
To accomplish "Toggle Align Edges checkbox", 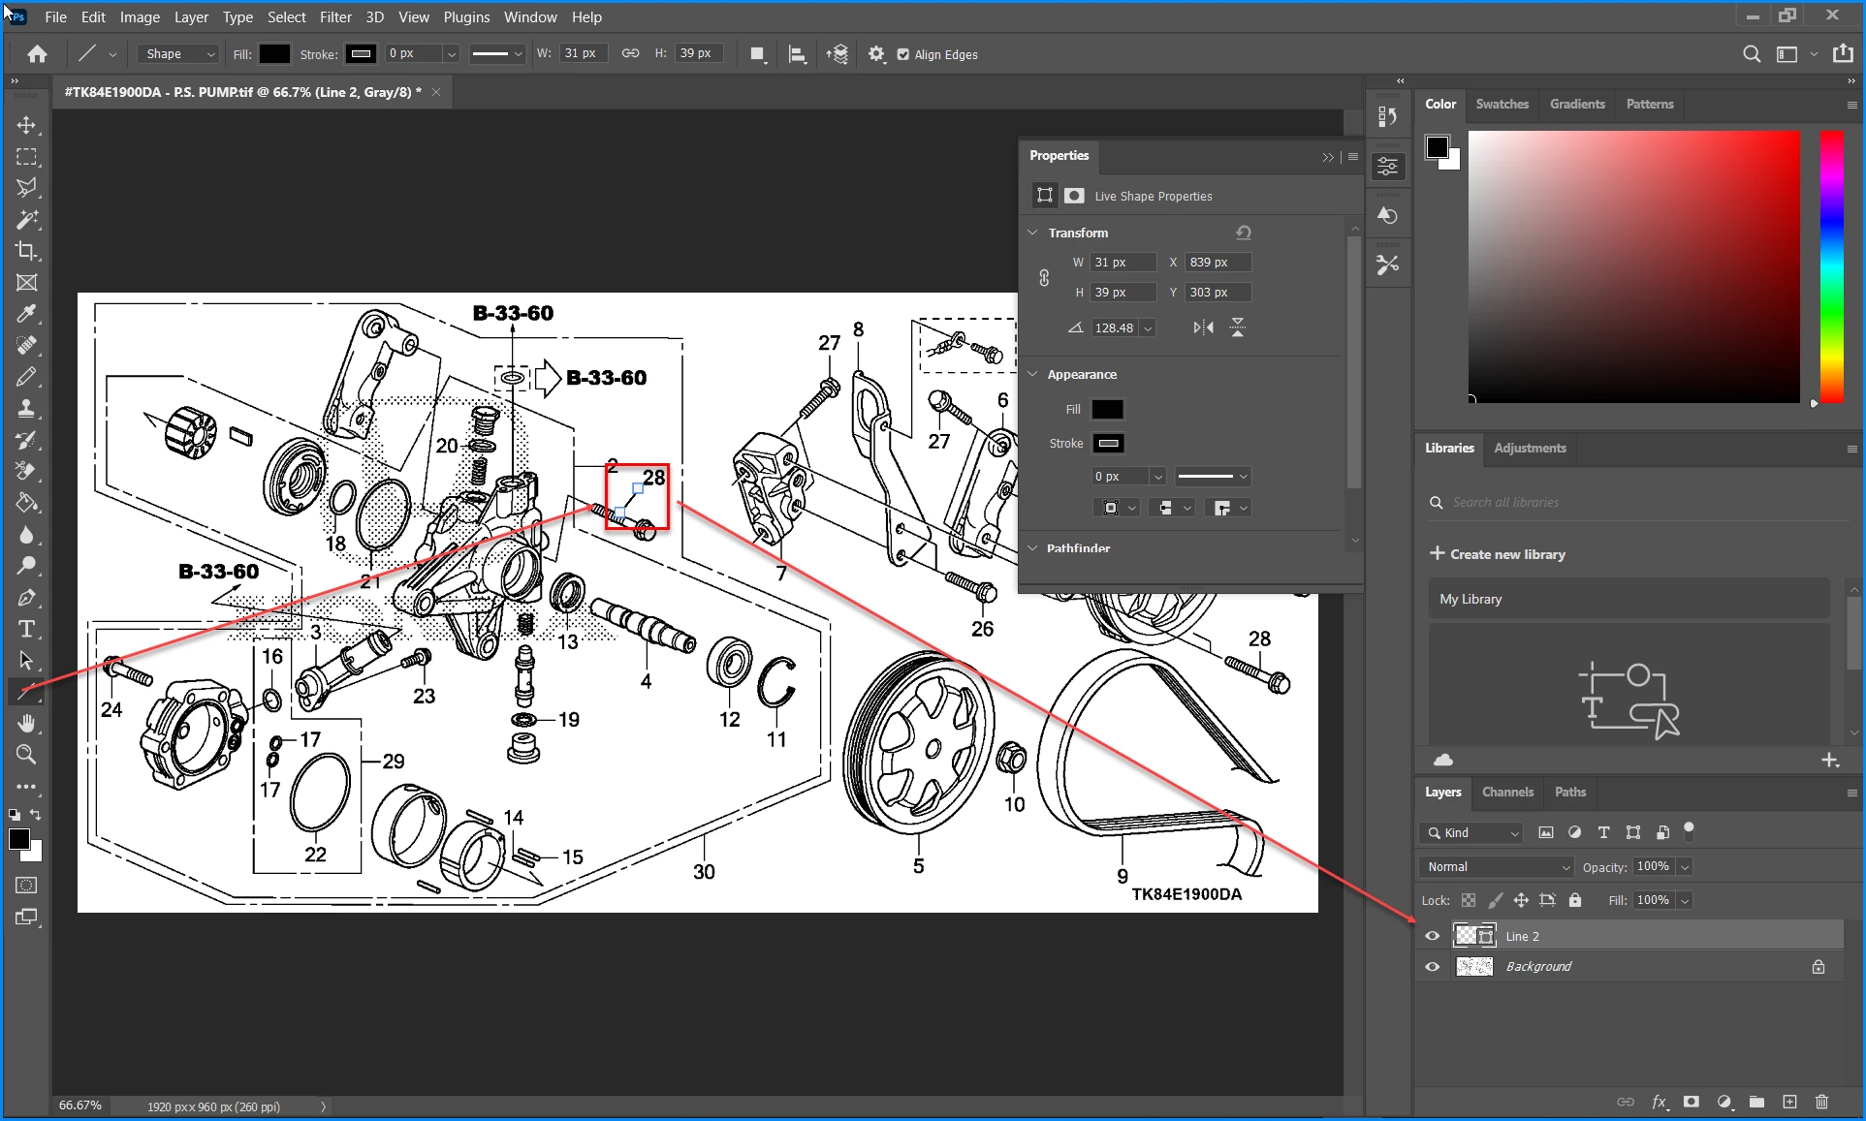I will [903, 54].
